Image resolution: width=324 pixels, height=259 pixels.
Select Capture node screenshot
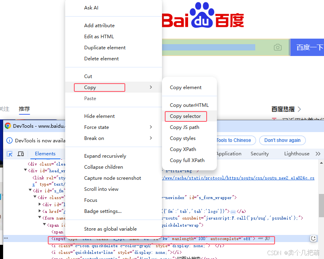[x=113, y=178]
